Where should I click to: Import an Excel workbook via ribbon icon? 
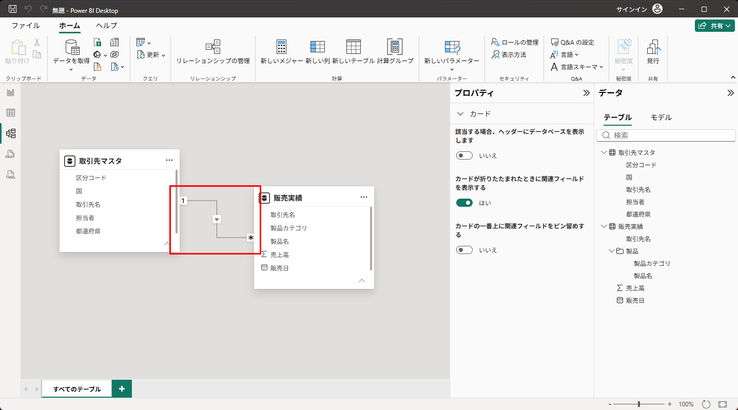(x=98, y=43)
